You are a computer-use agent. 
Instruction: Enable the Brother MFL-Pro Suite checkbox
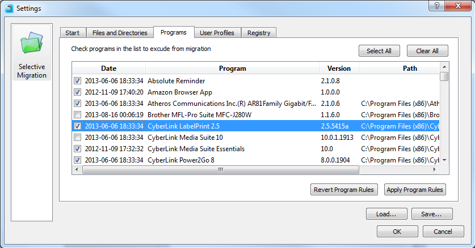click(x=77, y=114)
